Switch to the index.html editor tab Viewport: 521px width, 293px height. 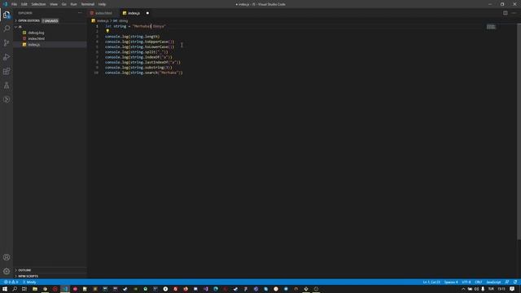(x=103, y=13)
